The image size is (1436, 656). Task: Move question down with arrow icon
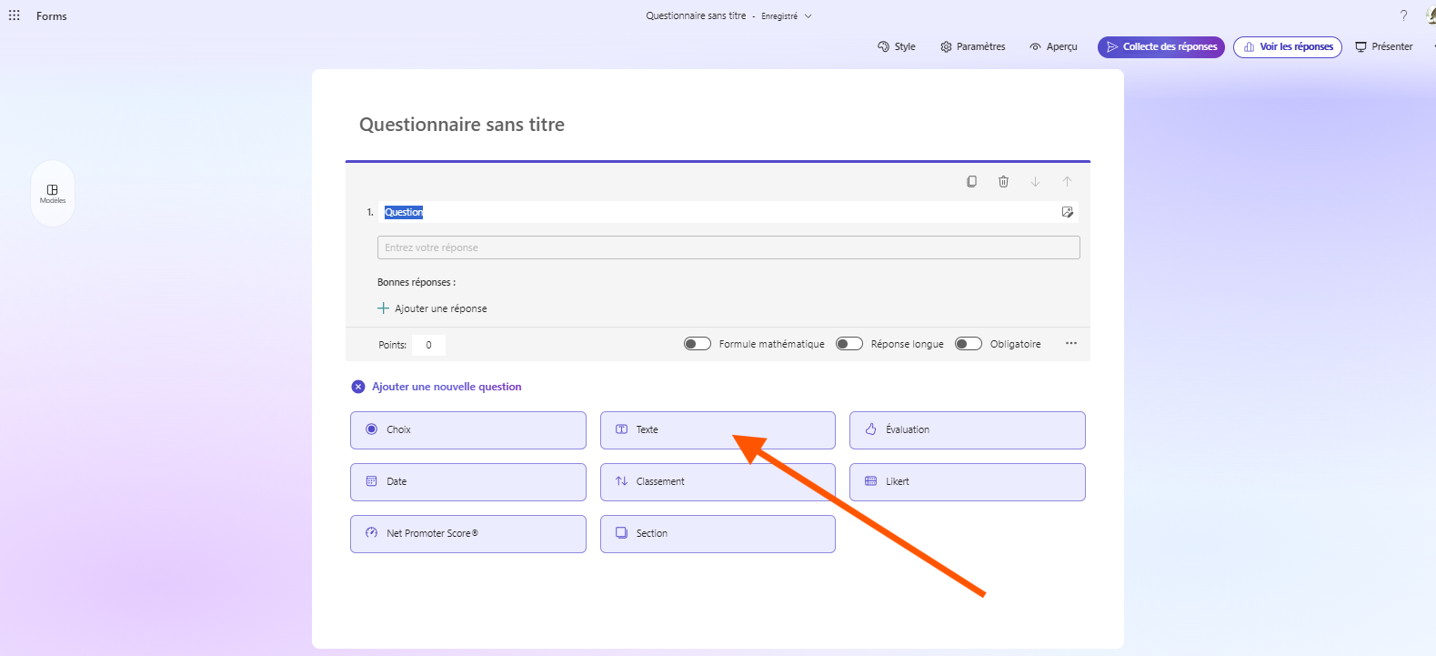click(x=1035, y=182)
